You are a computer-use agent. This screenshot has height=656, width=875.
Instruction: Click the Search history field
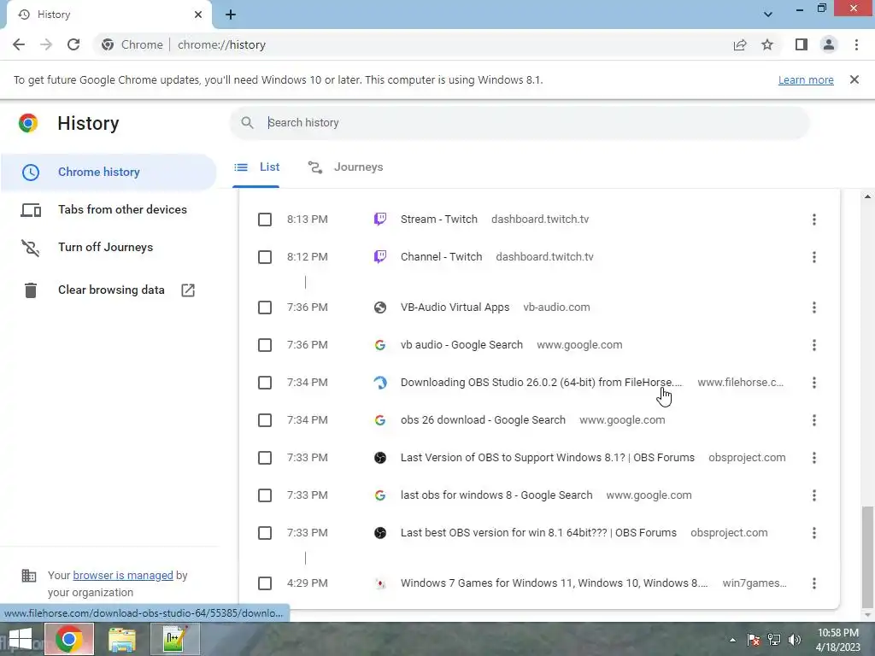(x=519, y=123)
